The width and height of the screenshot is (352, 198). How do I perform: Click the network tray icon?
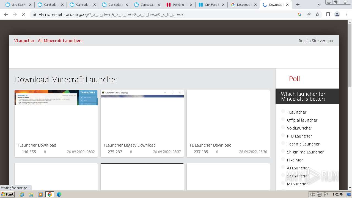coord(319,194)
